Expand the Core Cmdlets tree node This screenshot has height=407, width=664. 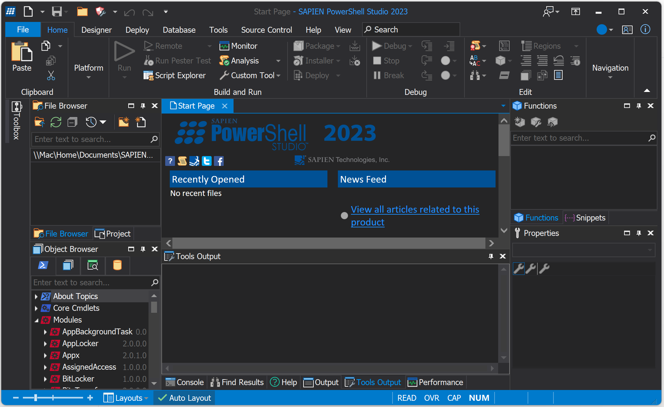[x=36, y=308]
